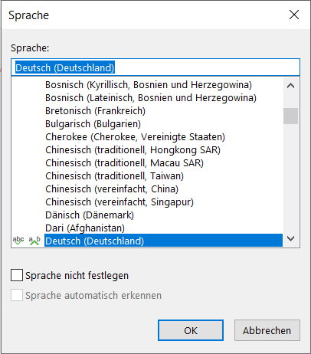Toggle Sprache automatisch erkennen checkbox

point(17,295)
